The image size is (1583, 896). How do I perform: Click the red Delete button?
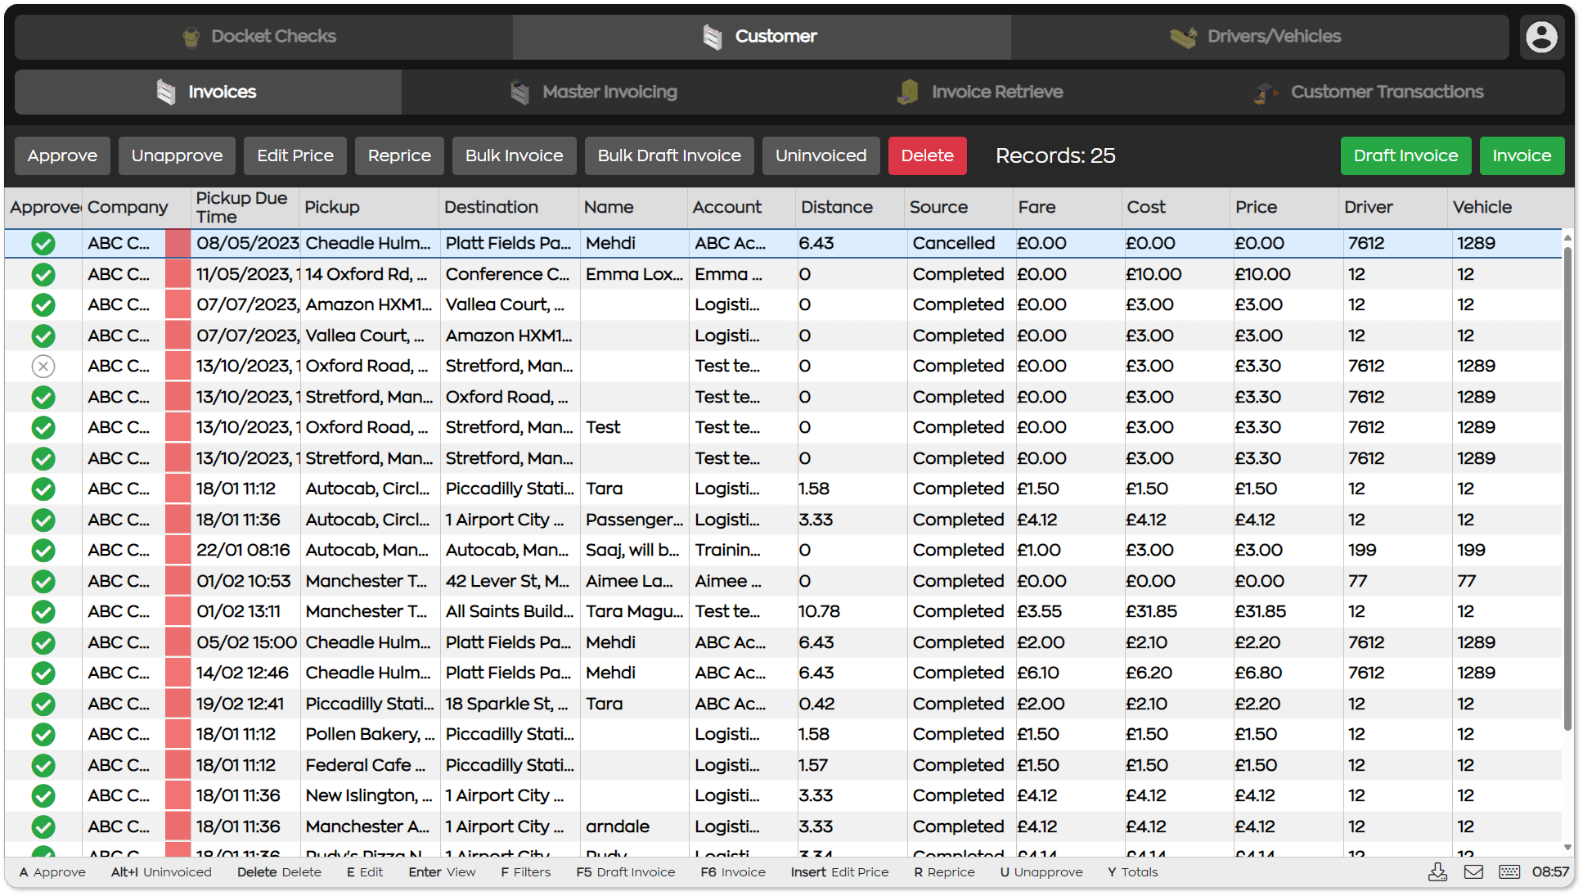927,155
